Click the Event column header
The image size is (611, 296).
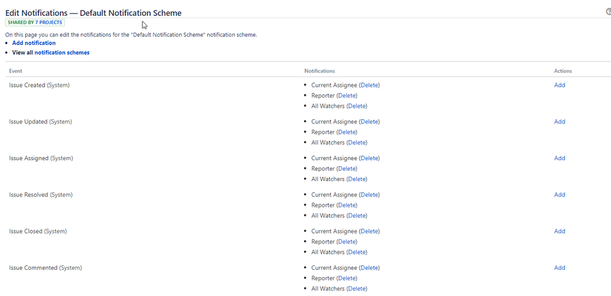pyautogui.click(x=15, y=71)
